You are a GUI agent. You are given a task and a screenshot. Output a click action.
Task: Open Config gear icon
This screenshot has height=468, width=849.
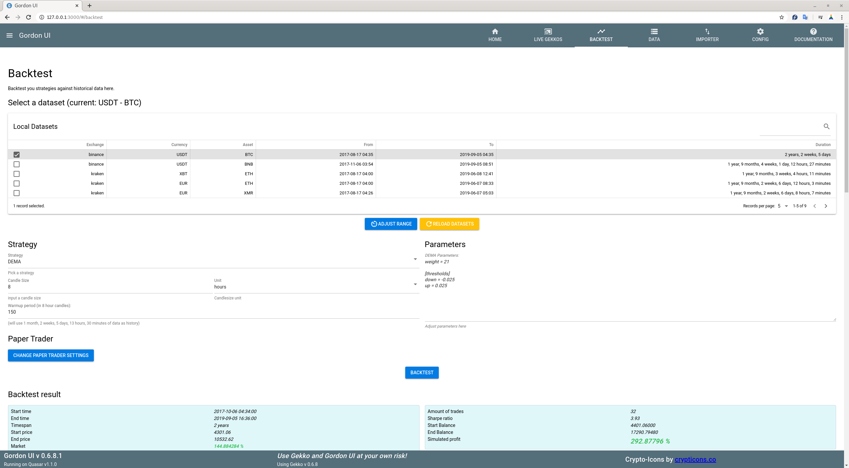pos(760,31)
